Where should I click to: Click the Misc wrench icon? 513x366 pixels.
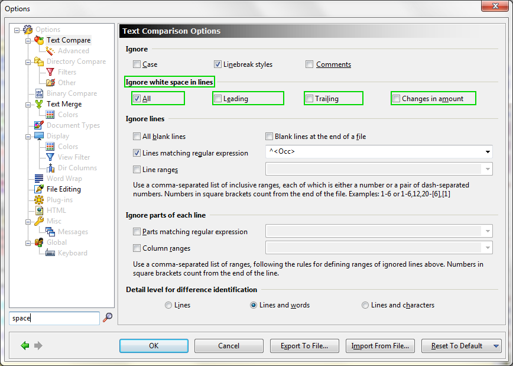[39, 221]
